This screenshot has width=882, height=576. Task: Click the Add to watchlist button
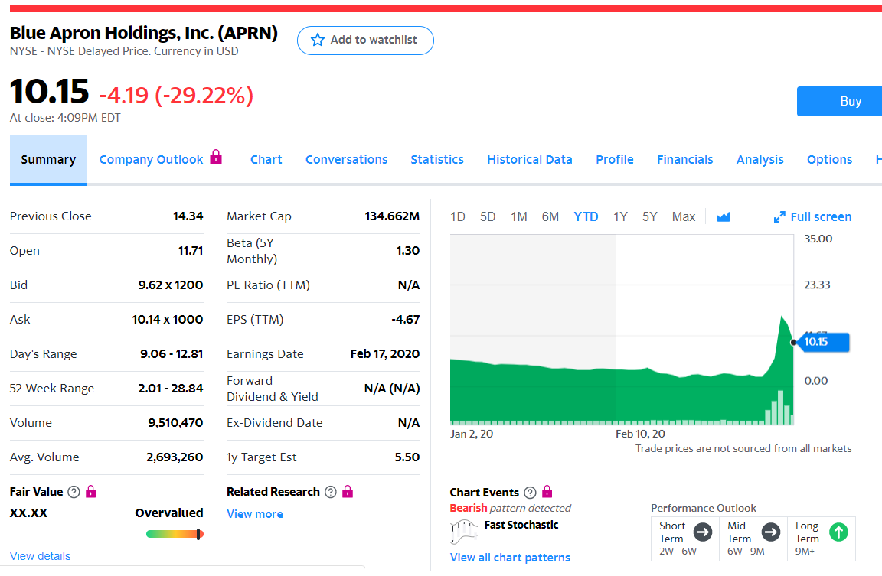point(365,41)
